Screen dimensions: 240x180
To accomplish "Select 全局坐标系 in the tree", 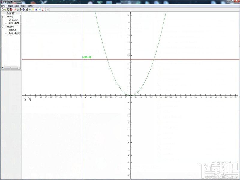I will [13, 30].
